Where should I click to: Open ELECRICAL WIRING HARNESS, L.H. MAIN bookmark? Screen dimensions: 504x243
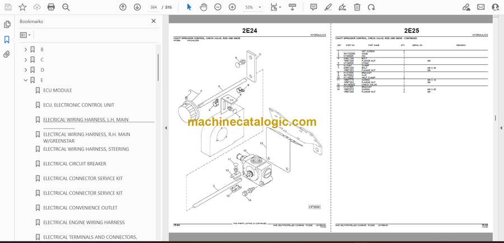[x=86, y=120]
